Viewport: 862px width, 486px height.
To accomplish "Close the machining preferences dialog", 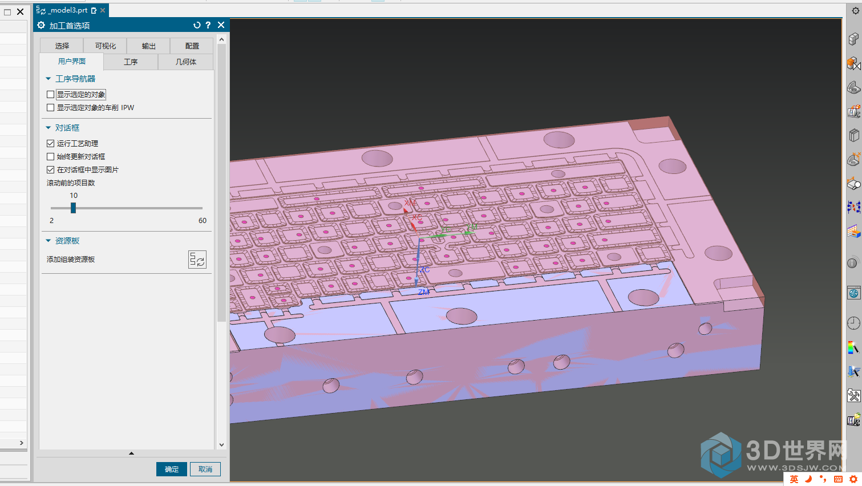I will coord(221,25).
